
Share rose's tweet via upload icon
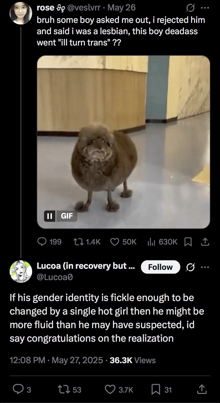[x=205, y=242]
